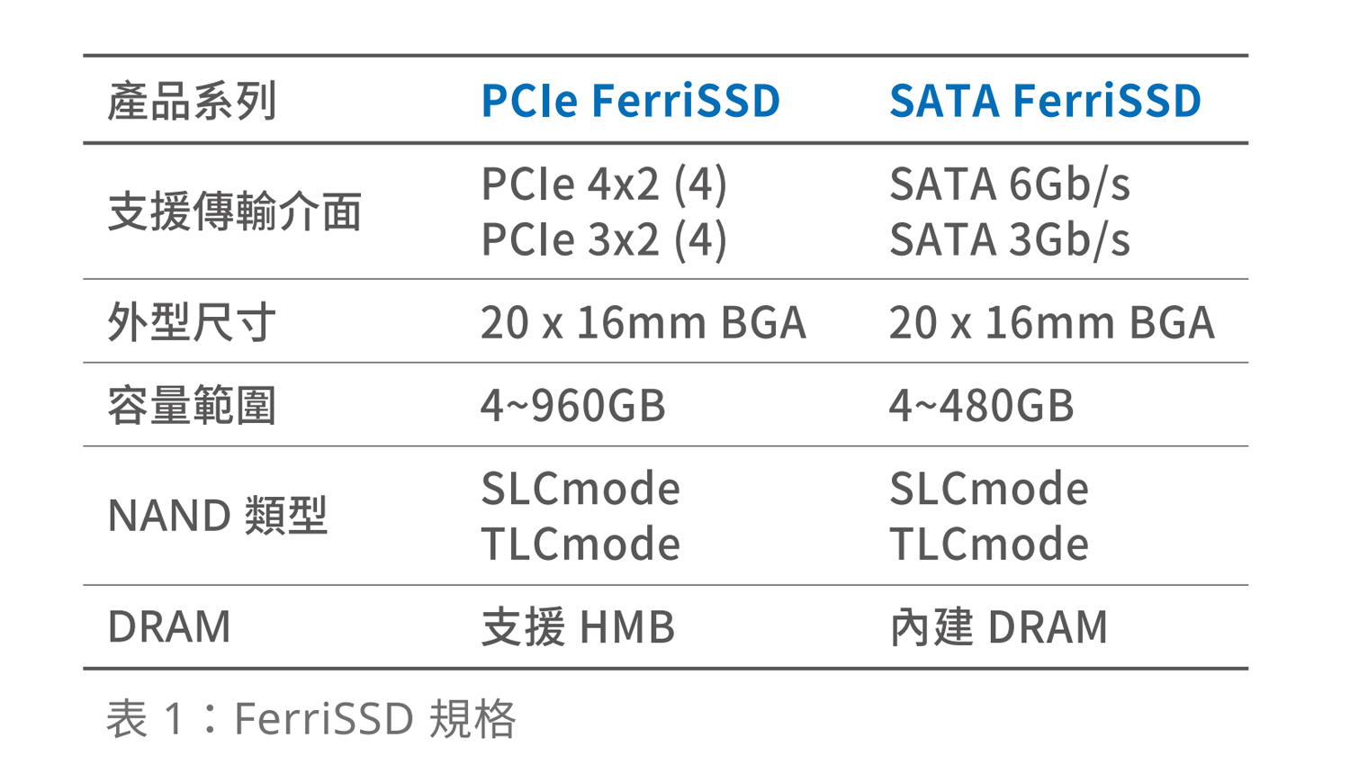Click the 外型尺寸 row label
The height and width of the screenshot is (783, 1350).
pos(192,322)
